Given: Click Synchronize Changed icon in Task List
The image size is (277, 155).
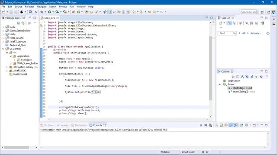Looking at the screenshot, I should [x=263, y=23].
